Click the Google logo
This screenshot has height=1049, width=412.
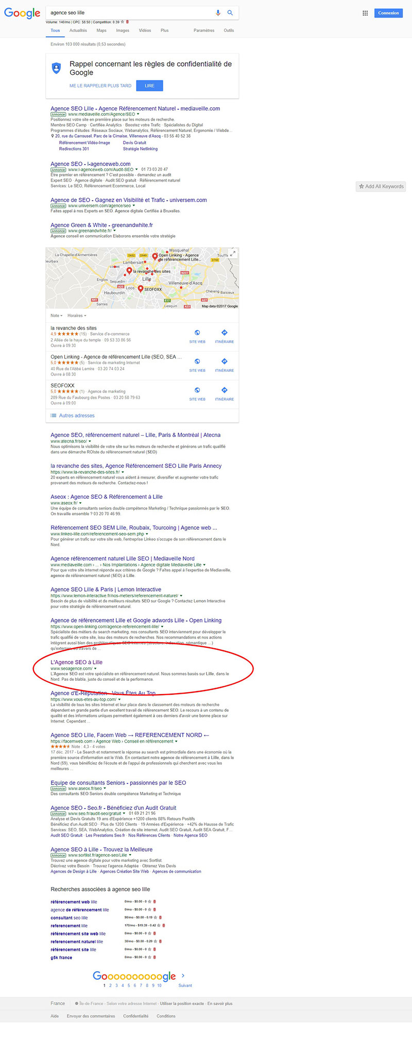pyautogui.click(x=22, y=13)
